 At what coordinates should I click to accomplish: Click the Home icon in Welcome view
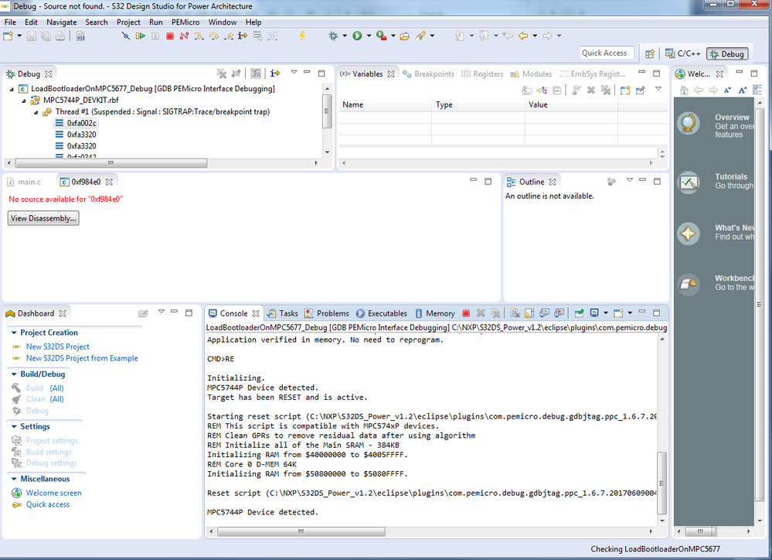pyautogui.click(x=684, y=90)
